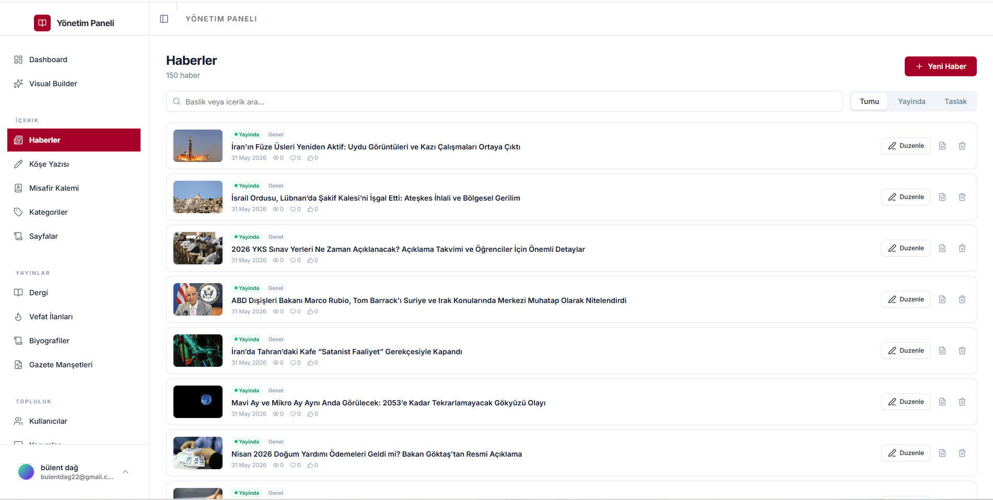Click the like count icon on İran'ın Füze Üsleri
The width and height of the screenshot is (993, 500).
pos(310,158)
